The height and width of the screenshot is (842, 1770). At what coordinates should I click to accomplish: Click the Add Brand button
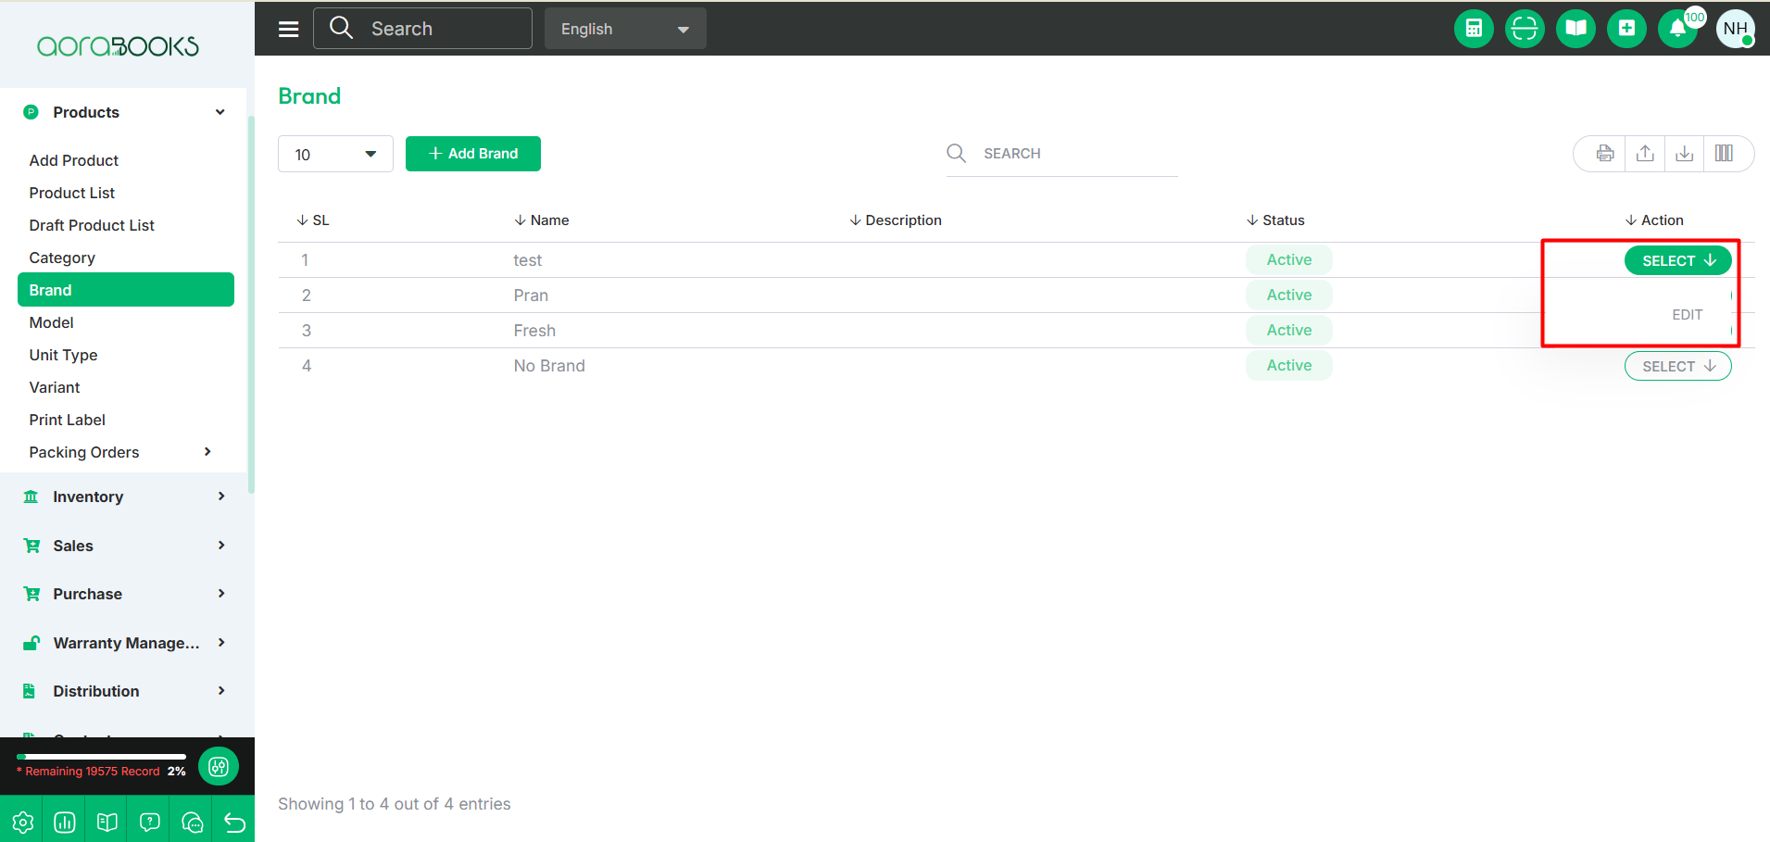(x=473, y=154)
